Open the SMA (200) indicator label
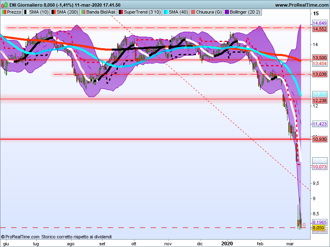The height and width of the screenshot is (247, 330). (x=67, y=12)
